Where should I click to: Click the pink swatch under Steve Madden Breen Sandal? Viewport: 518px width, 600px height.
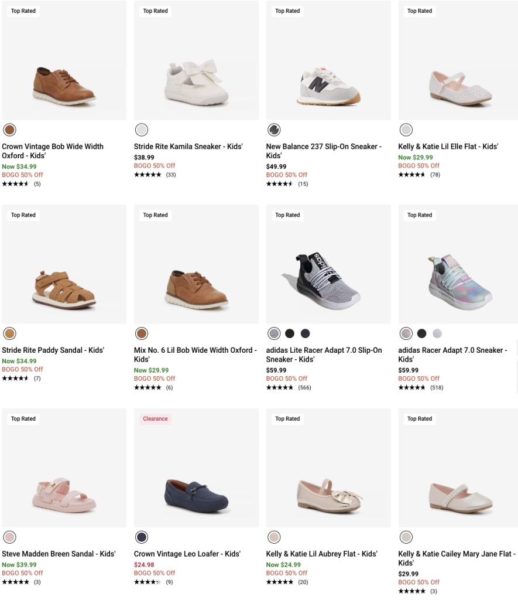(9, 537)
